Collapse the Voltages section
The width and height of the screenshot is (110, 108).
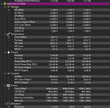coord(5,7)
